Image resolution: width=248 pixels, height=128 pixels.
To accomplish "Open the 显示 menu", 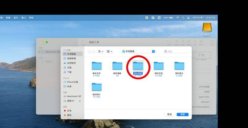I will (16, 18).
